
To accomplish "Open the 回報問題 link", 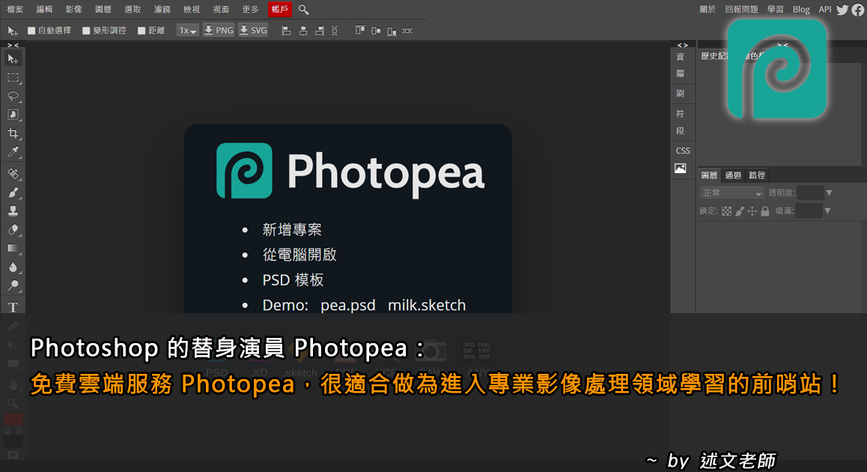I will (741, 10).
